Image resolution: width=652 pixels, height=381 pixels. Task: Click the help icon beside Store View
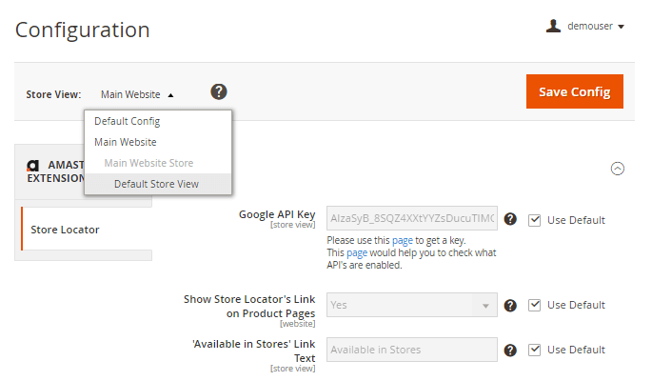click(x=219, y=91)
